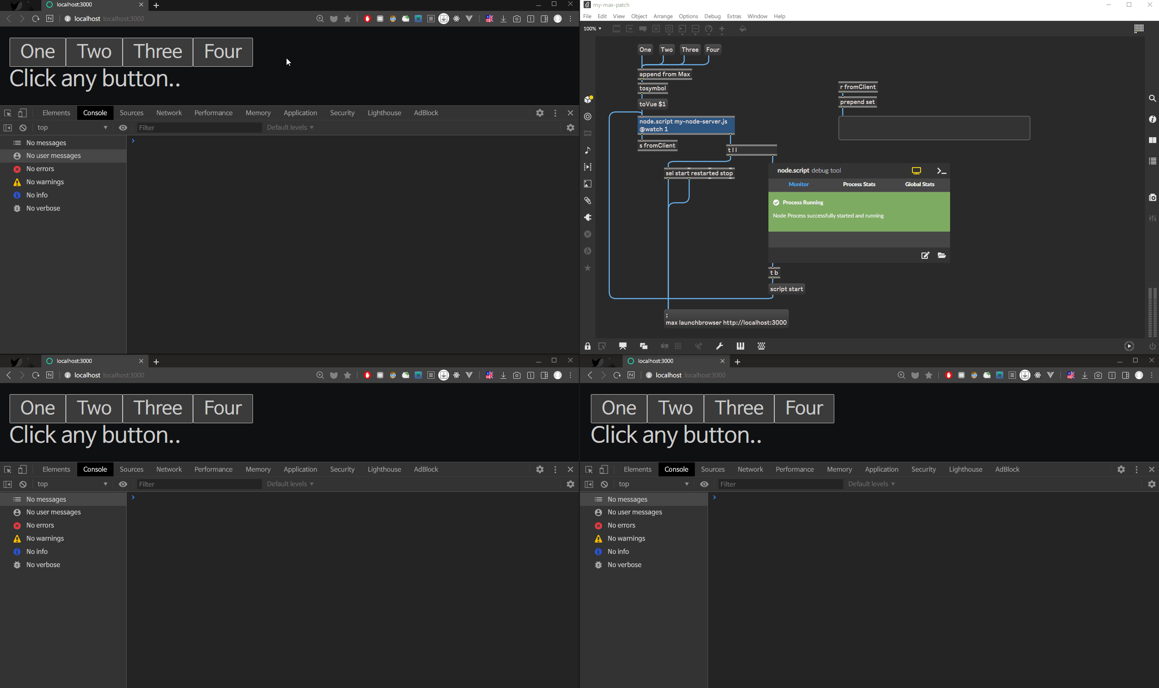The width and height of the screenshot is (1159, 688).
Task: Open the script folder icon in debug tool
Action: click(x=941, y=256)
